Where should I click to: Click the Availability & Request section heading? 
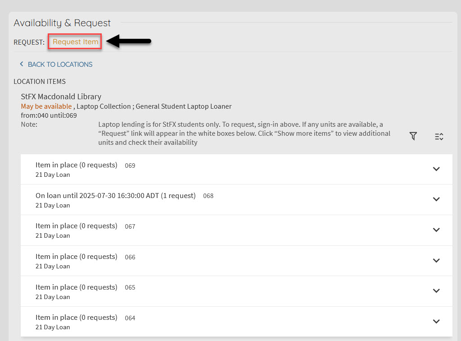click(x=62, y=23)
